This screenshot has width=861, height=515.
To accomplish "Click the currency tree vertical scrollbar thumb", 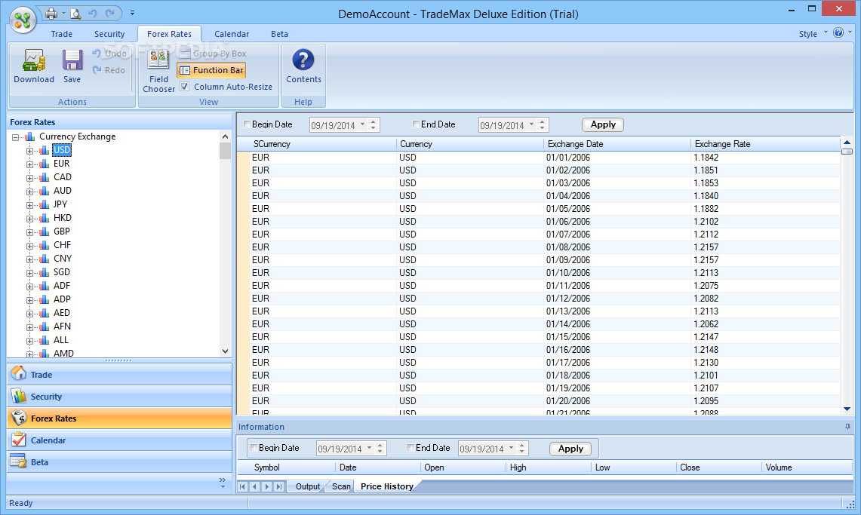I will pos(225,150).
